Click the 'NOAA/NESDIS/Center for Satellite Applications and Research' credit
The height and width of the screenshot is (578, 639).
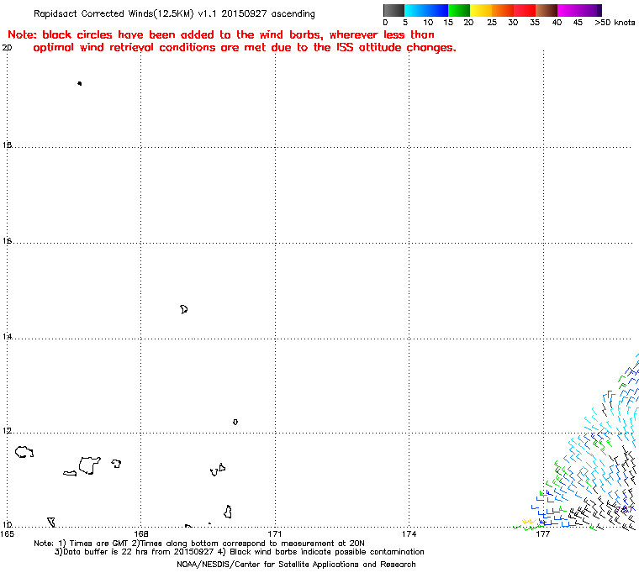point(296,565)
